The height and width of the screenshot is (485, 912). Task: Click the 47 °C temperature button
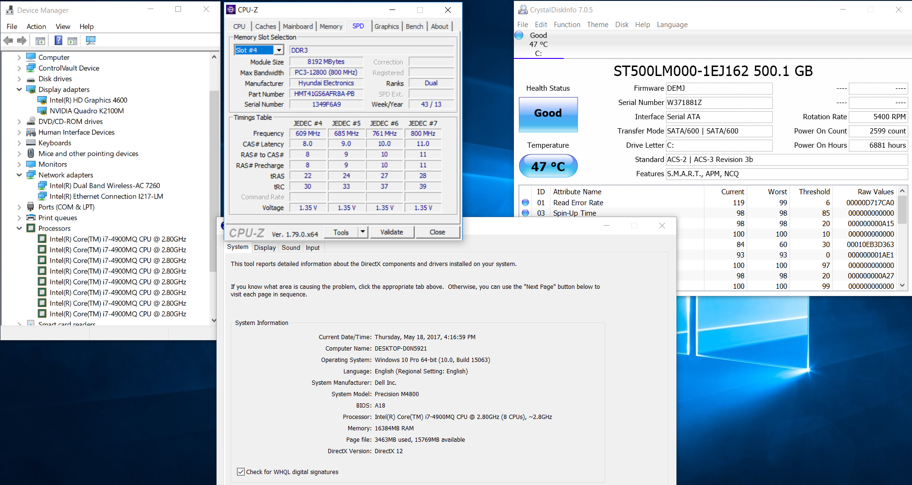point(548,166)
